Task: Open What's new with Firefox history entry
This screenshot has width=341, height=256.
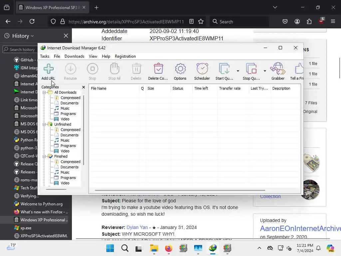Action: coord(41,212)
